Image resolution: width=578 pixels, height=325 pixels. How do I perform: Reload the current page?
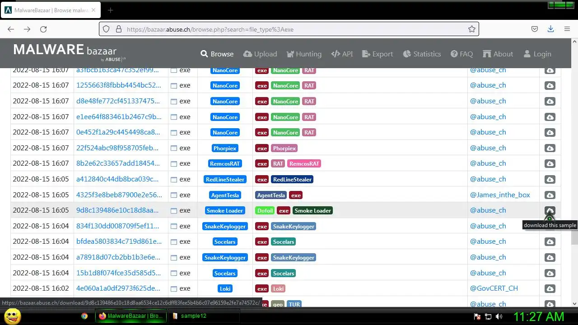43,29
